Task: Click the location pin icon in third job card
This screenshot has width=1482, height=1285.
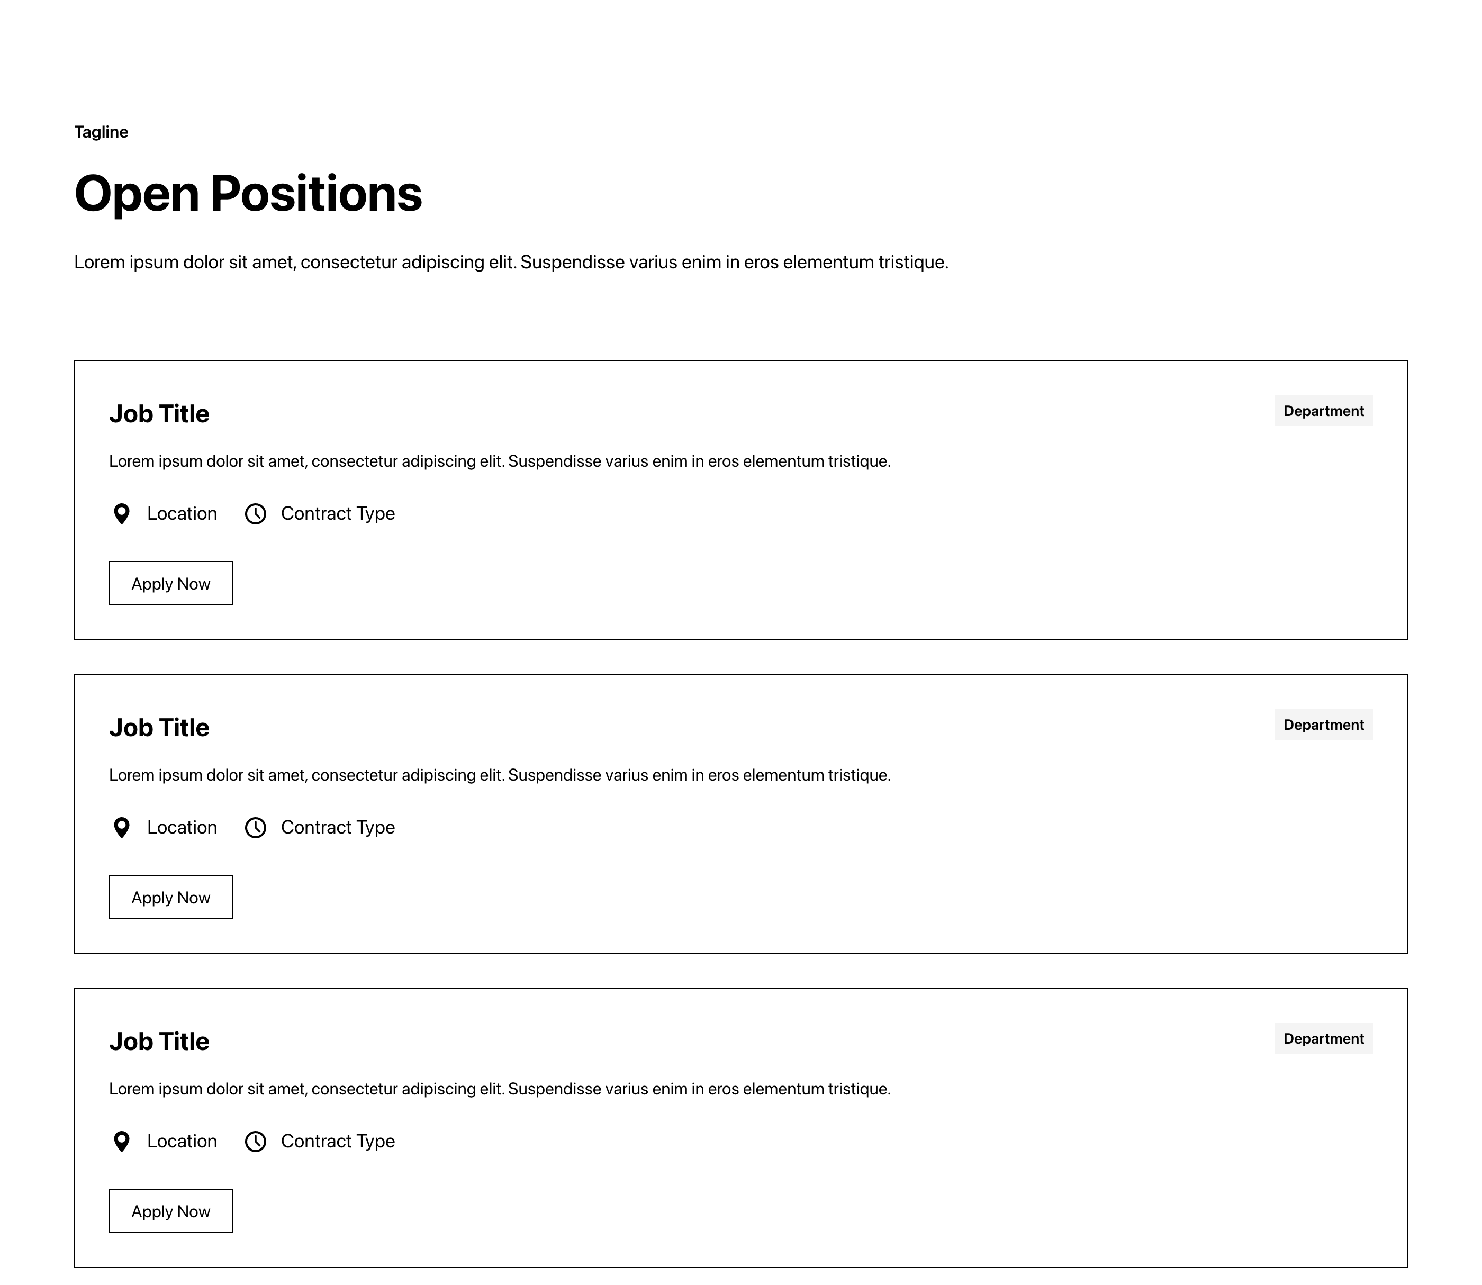Action: coord(122,1142)
